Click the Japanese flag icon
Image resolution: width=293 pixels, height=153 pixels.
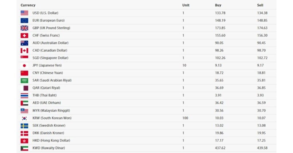pos(24,65)
